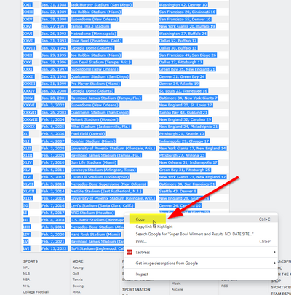Click 'Ford Field (Detroit)' cell

[88, 134]
